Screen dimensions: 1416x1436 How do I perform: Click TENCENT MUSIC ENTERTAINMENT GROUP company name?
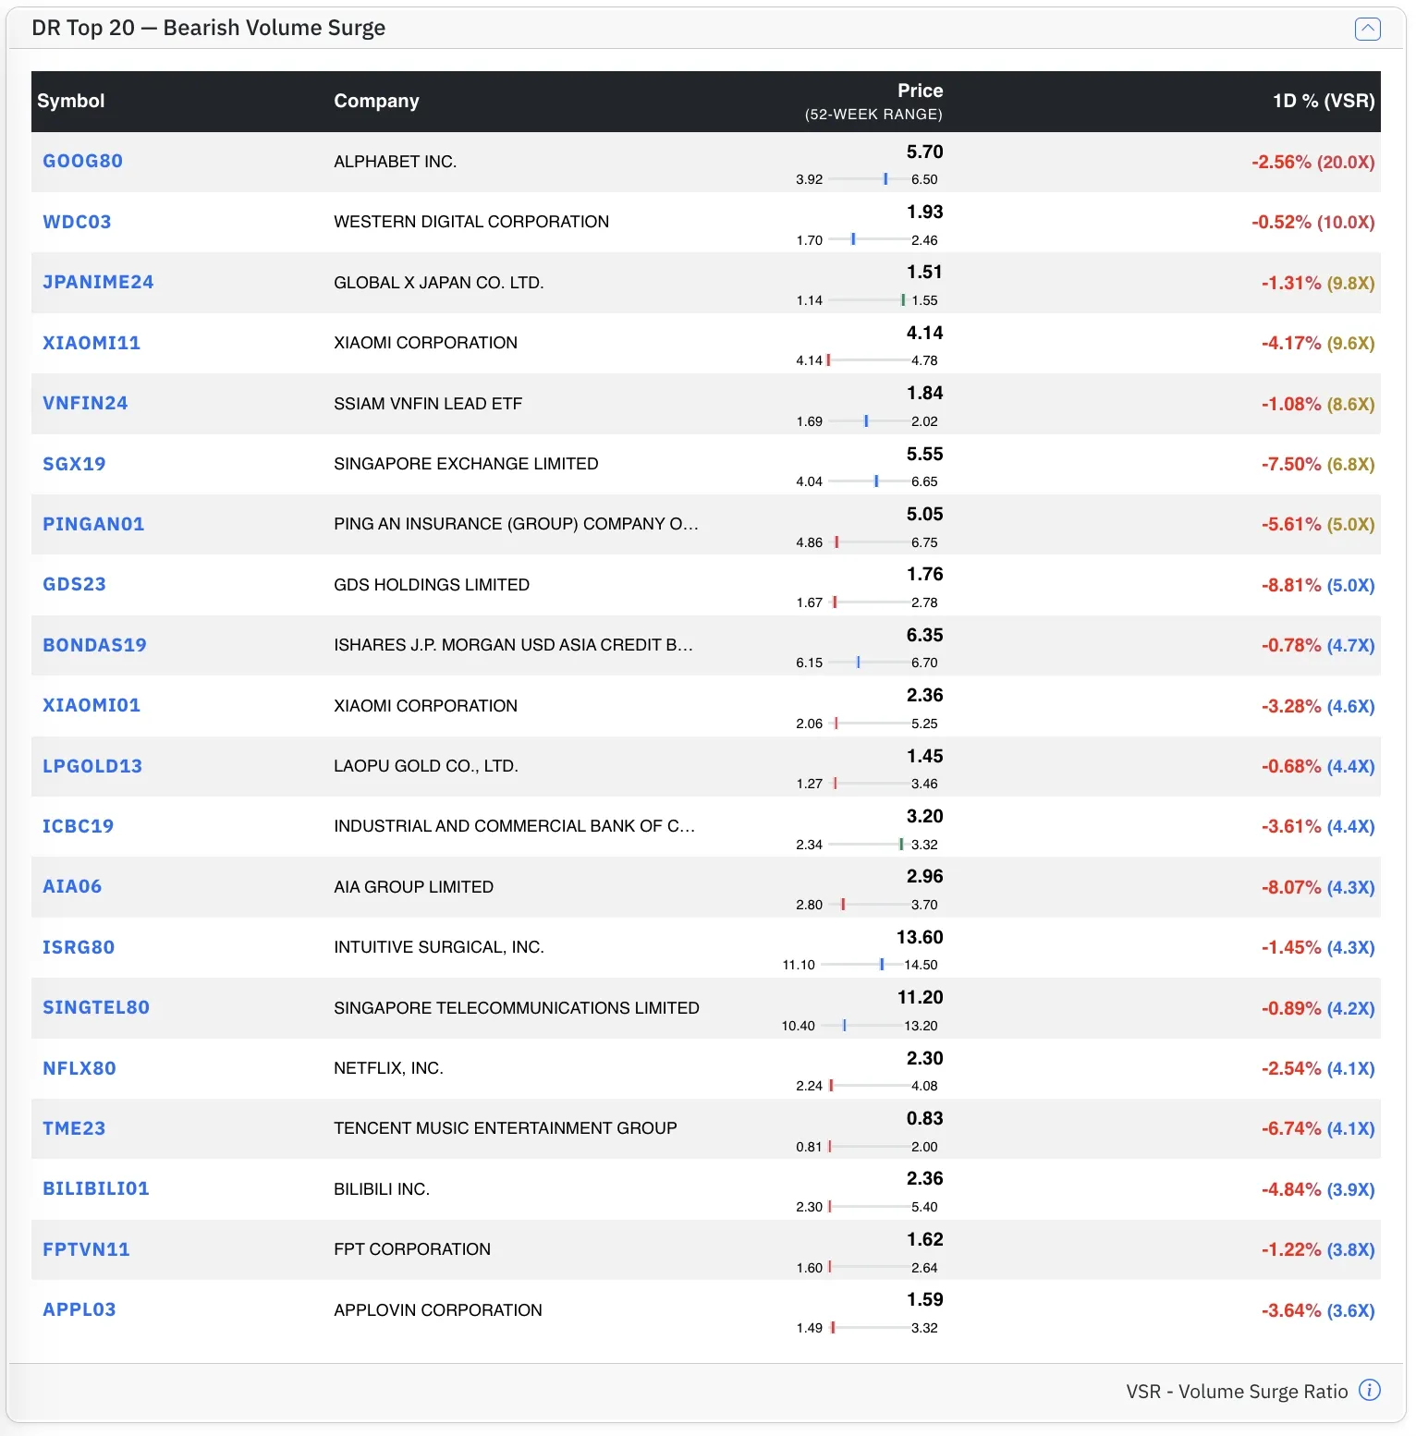pos(506,1128)
